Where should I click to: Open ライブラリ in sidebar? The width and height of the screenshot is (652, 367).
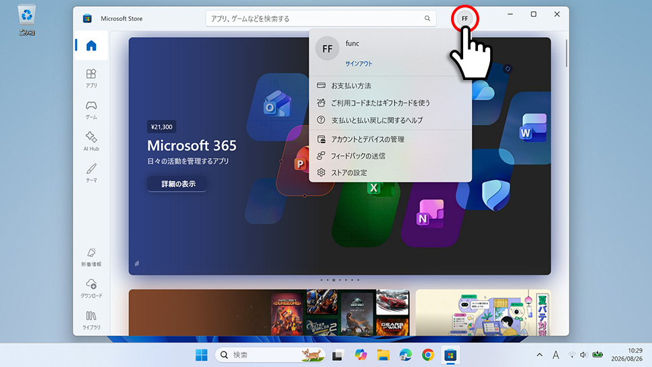point(91,320)
